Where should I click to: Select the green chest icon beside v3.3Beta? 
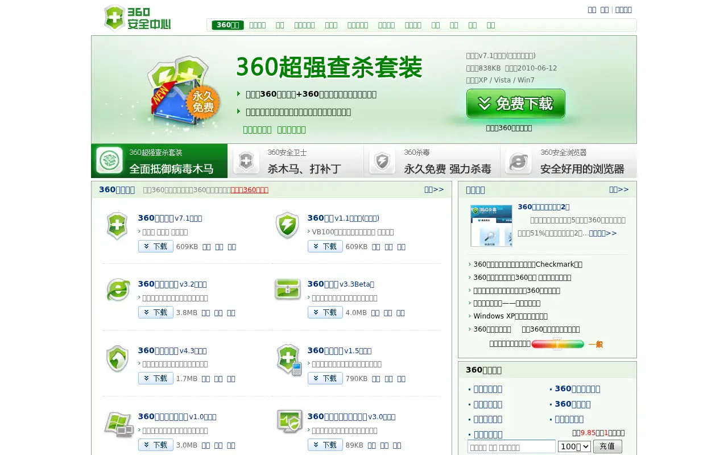pyautogui.click(x=287, y=289)
